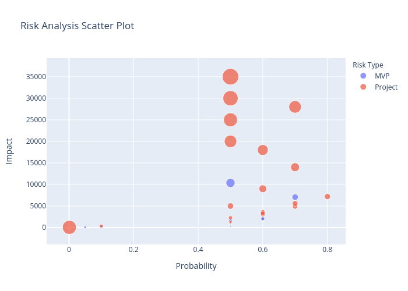This screenshot has width=408, height=291.
Task: Click the 'Probability' x-axis title
Action: (196, 266)
